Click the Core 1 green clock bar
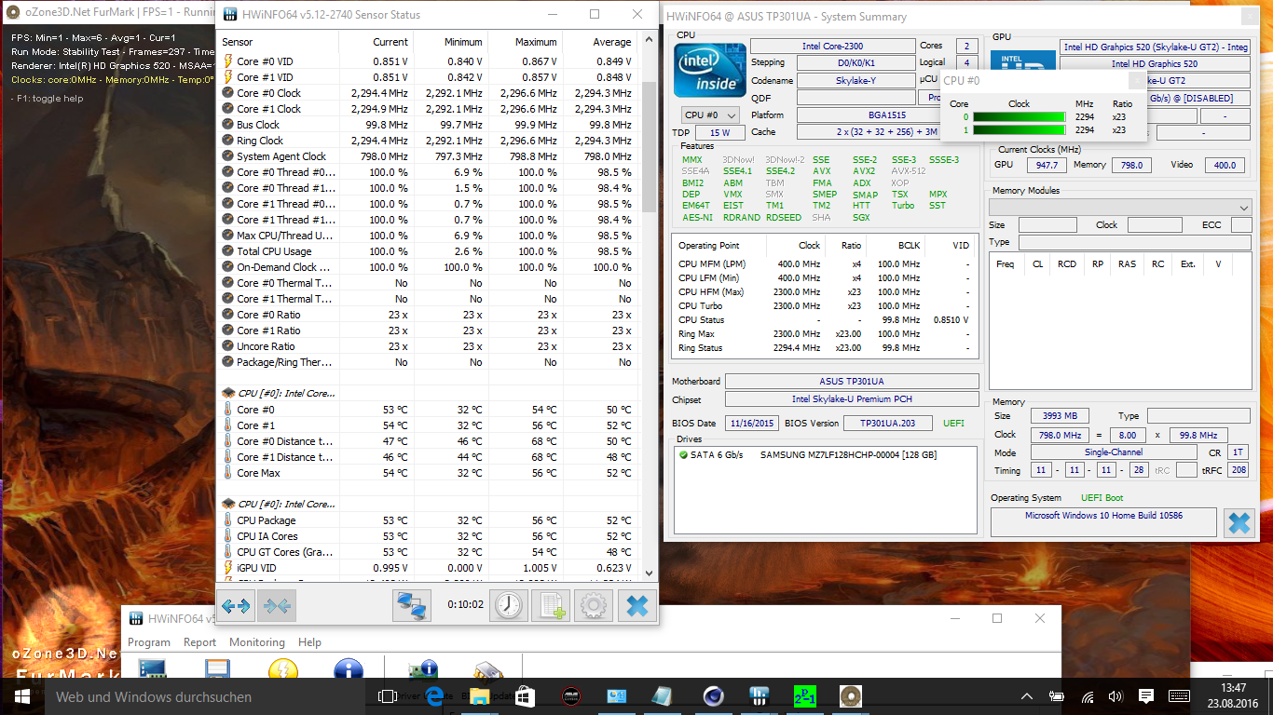The height and width of the screenshot is (715, 1273). [x=1019, y=130]
